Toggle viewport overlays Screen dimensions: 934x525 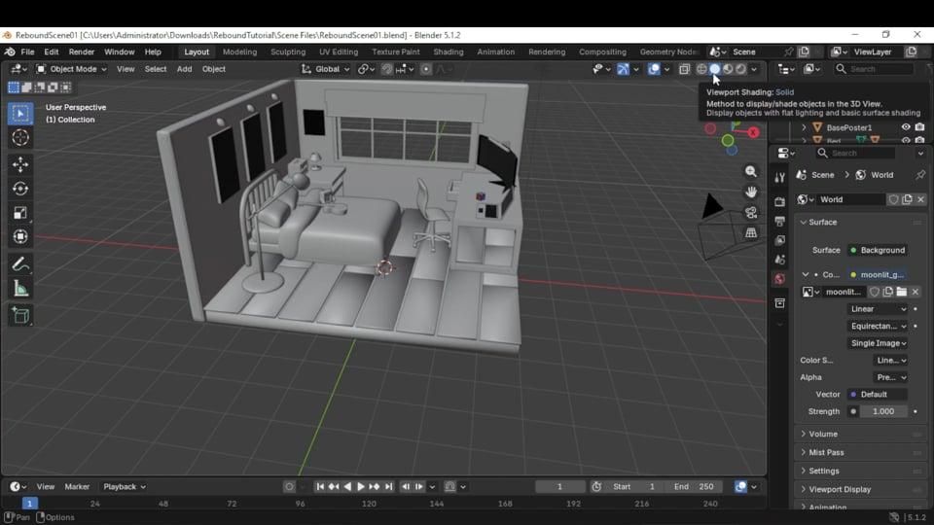[x=654, y=69]
